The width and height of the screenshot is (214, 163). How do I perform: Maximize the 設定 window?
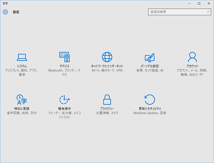pos(199,3)
